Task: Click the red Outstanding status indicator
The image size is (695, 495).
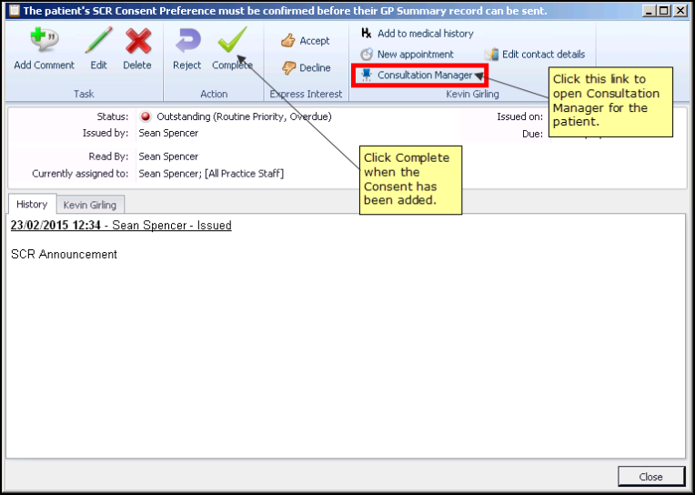Action: click(x=145, y=117)
